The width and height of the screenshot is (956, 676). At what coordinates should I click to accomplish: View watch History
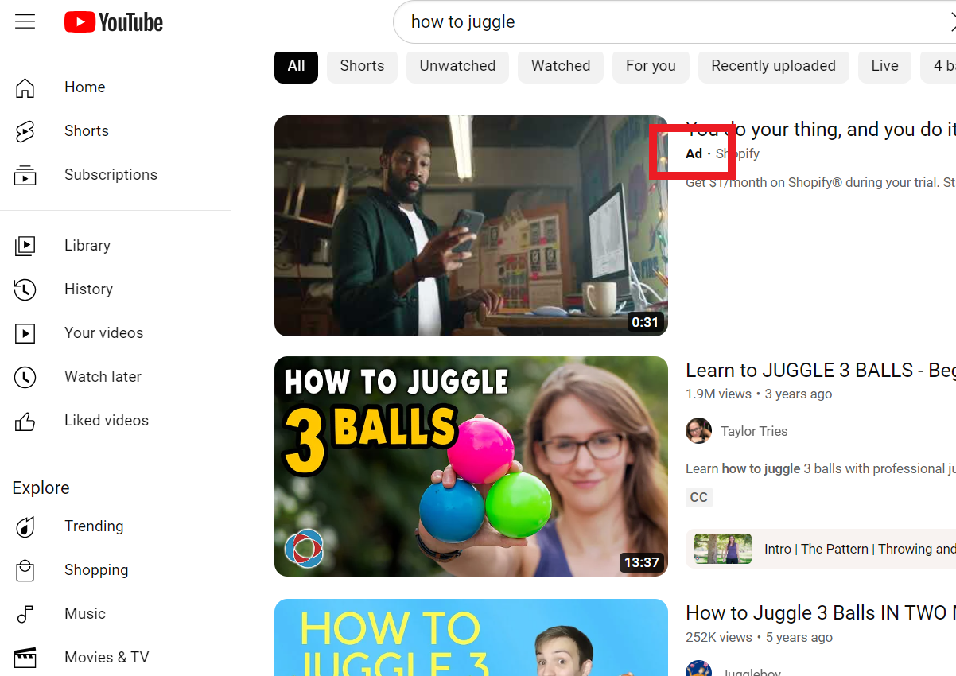point(88,289)
